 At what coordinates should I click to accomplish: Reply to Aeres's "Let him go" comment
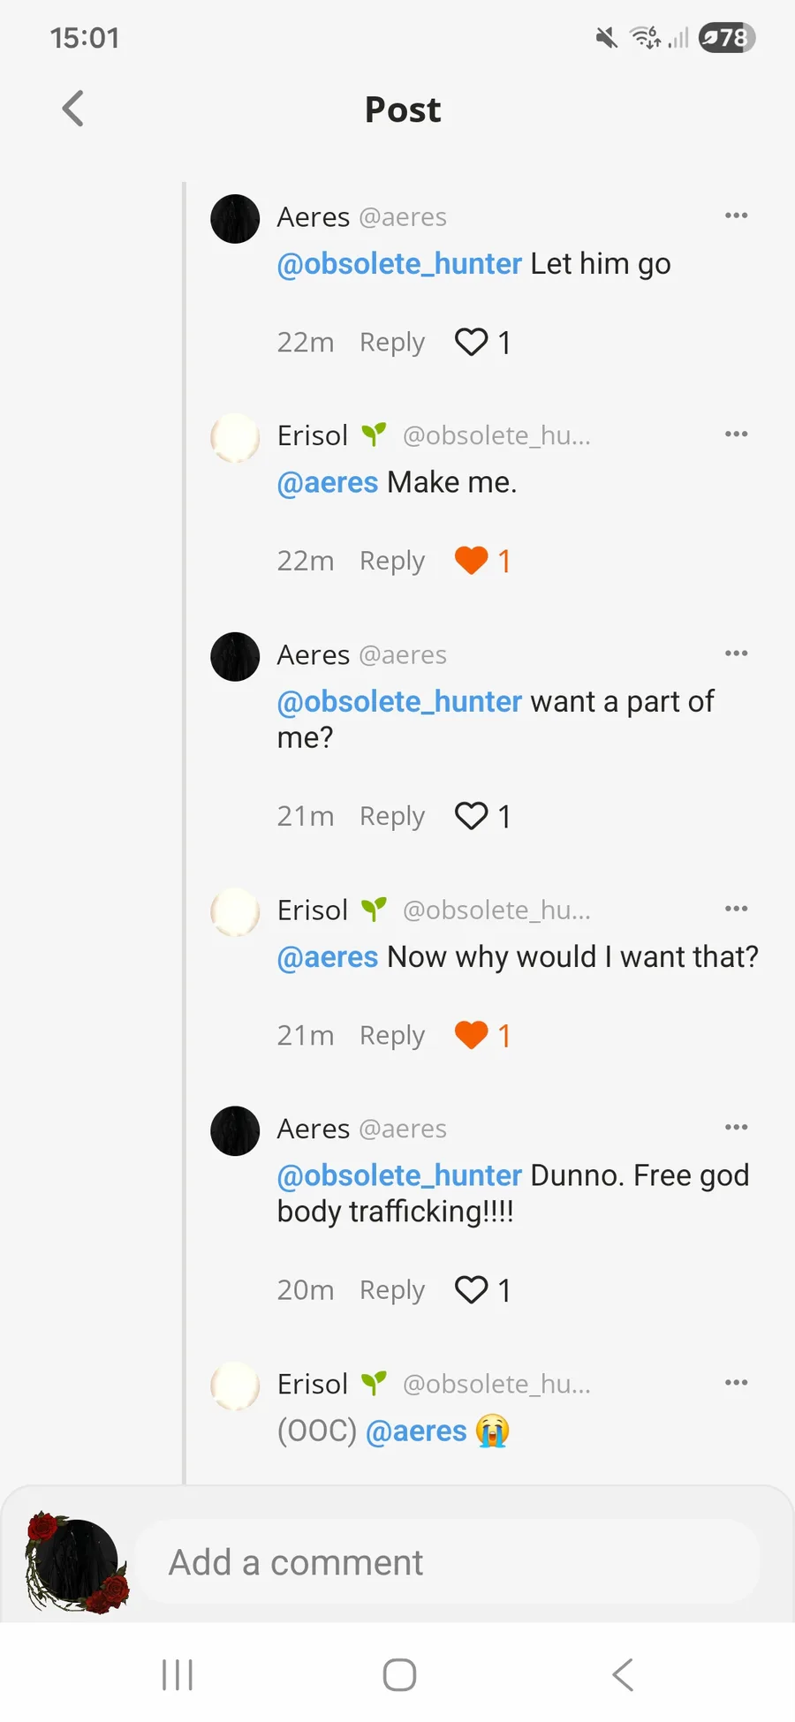coord(391,343)
